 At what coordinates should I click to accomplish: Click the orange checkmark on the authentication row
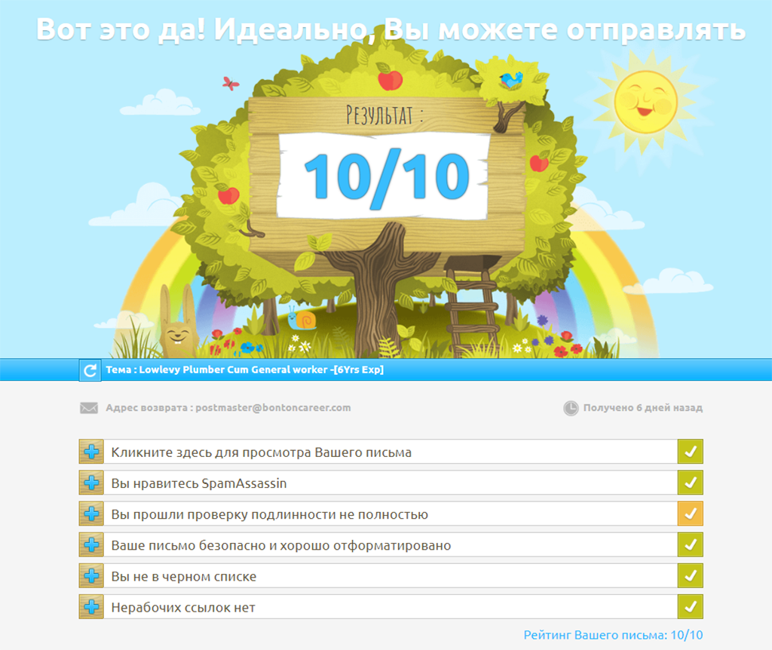click(690, 513)
